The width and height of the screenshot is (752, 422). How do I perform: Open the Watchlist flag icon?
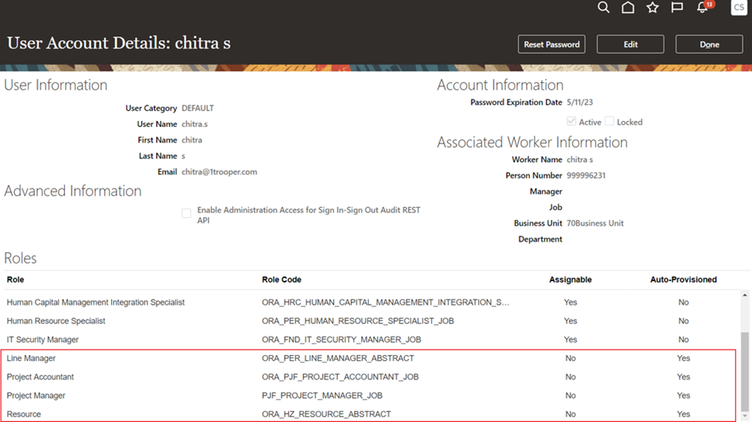pos(677,8)
